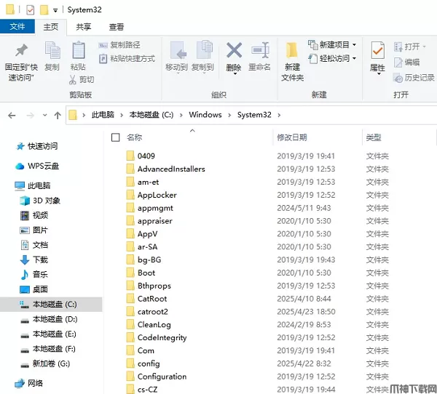Screen dimensions: 437x394
Task: Open Desktop (桌面) in the sidebar
Action: point(34,289)
